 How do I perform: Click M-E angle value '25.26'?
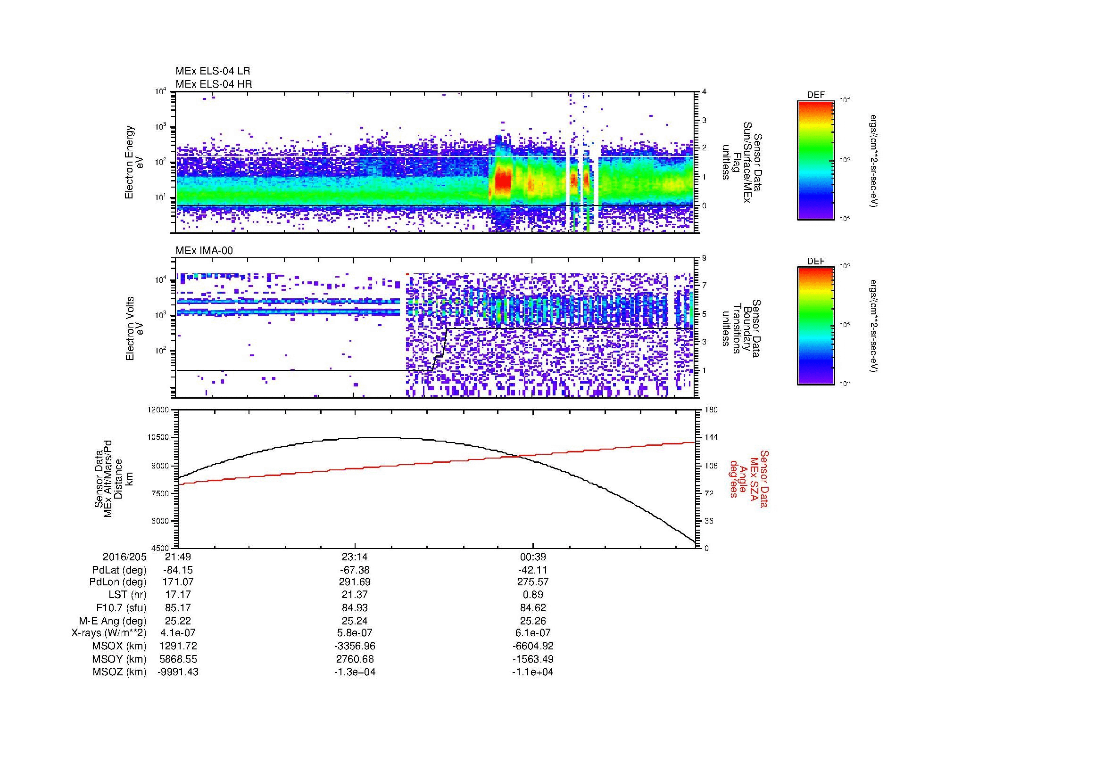(x=533, y=621)
